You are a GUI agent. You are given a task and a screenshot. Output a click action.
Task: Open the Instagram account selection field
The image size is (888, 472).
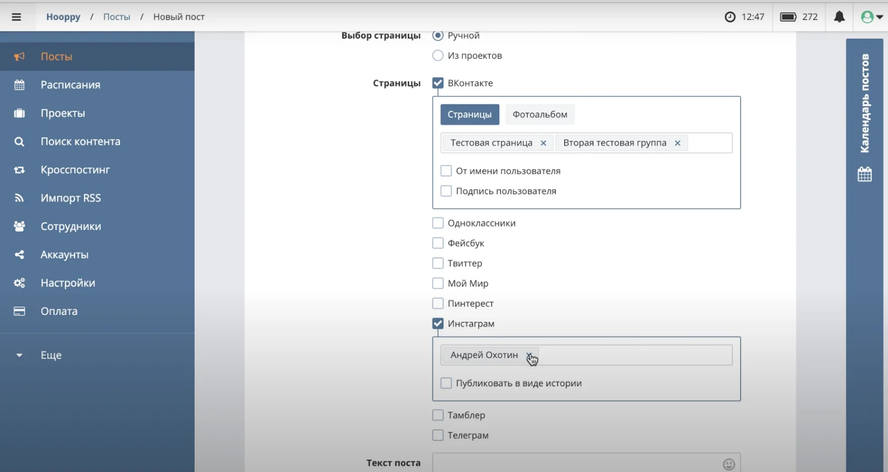(x=634, y=355)
